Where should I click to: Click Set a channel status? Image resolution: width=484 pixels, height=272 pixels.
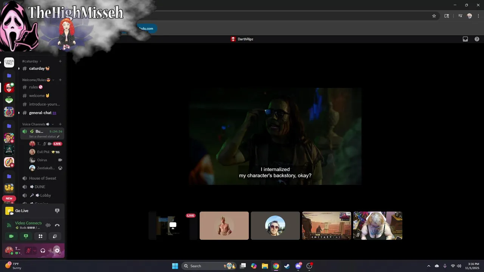[44, 136]
